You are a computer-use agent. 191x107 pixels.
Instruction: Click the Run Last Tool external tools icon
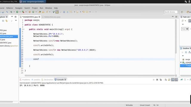pos(23,12)
